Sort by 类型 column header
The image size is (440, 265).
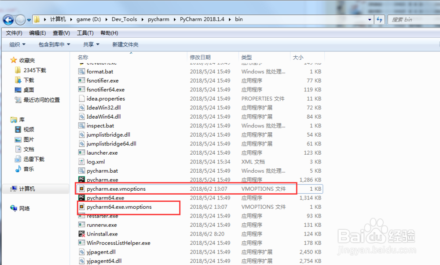coord(246,57)
